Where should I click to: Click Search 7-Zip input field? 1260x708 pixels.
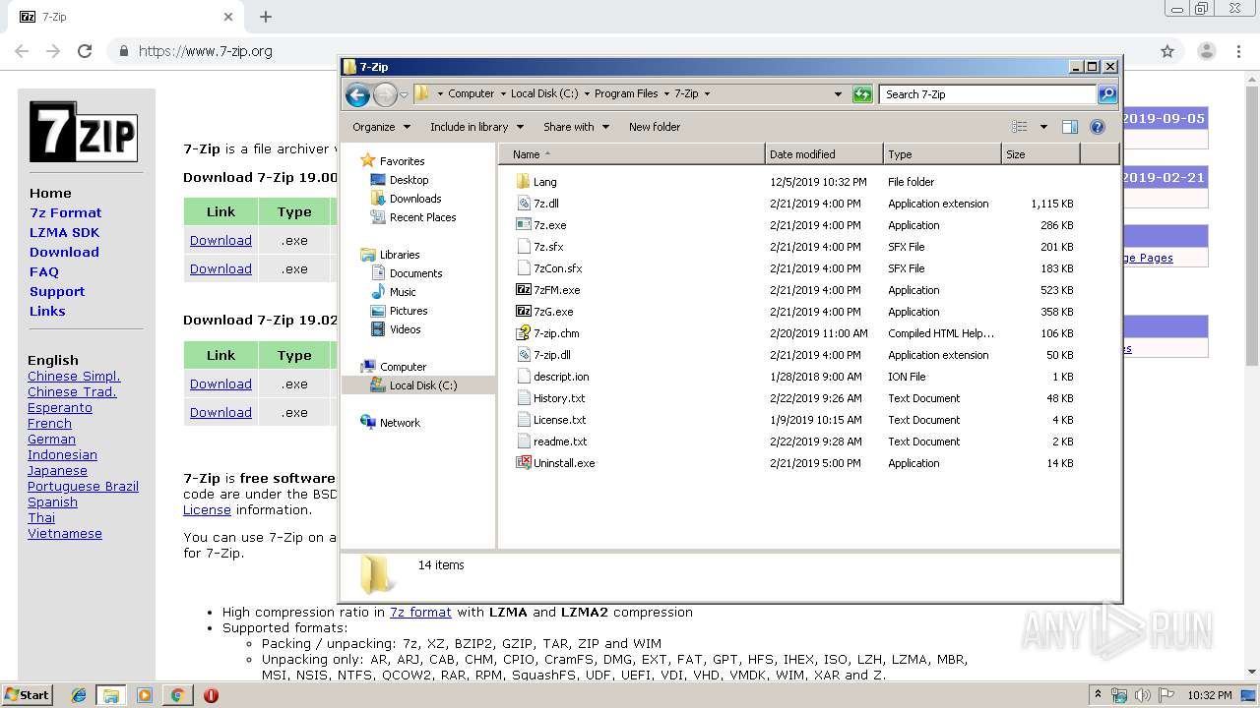click(987, 94)
